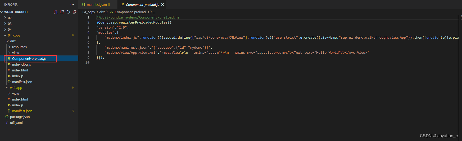Refresh the Explorer file tree
The width and height of the screenshot is (462, 141).
point(68,12)
